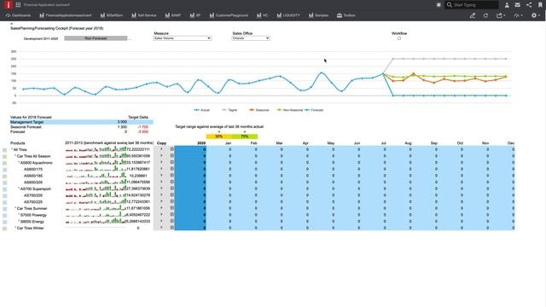
Task: Click the Toolbox briefcase icon
Action: click(x=340, y=15)
